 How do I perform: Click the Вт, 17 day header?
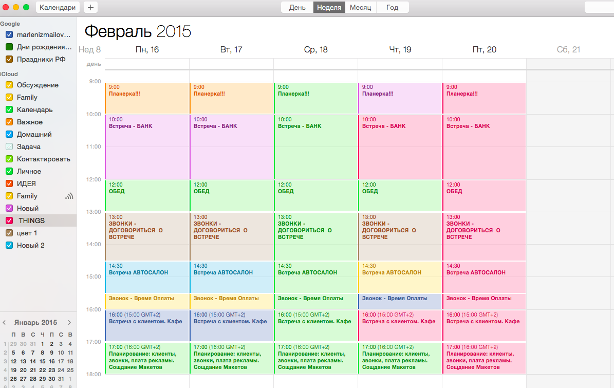[231, 50]
